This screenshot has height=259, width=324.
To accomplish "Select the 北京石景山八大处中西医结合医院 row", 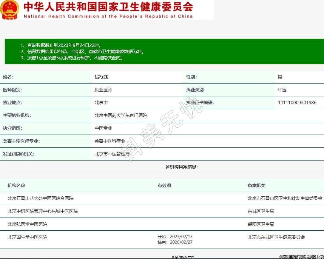I will point(40,198).
